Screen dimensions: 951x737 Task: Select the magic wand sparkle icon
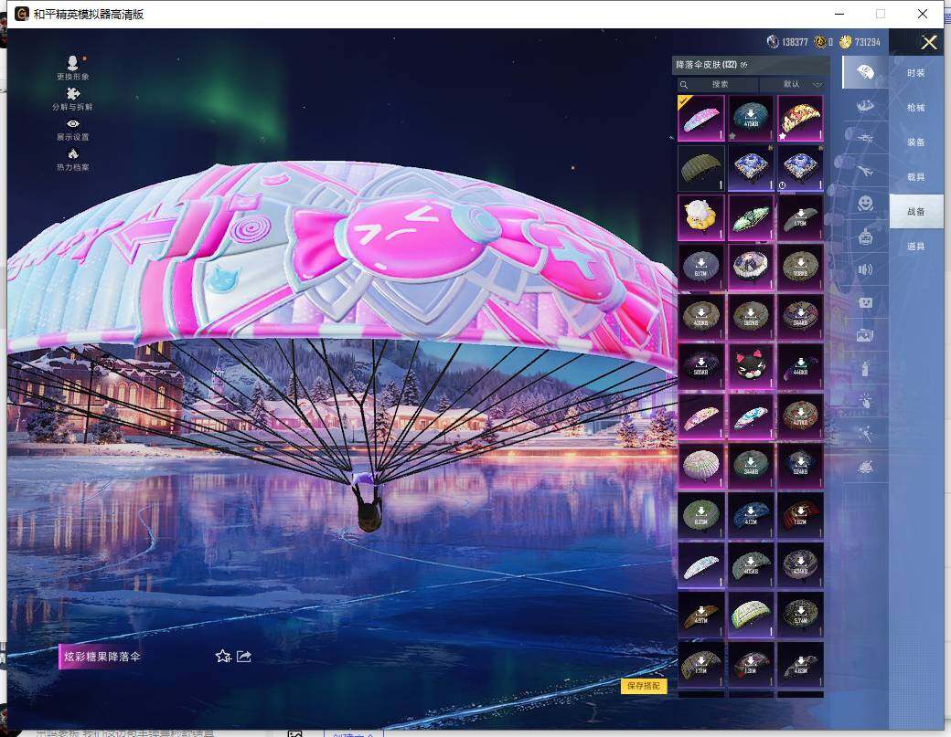[865, 434]
